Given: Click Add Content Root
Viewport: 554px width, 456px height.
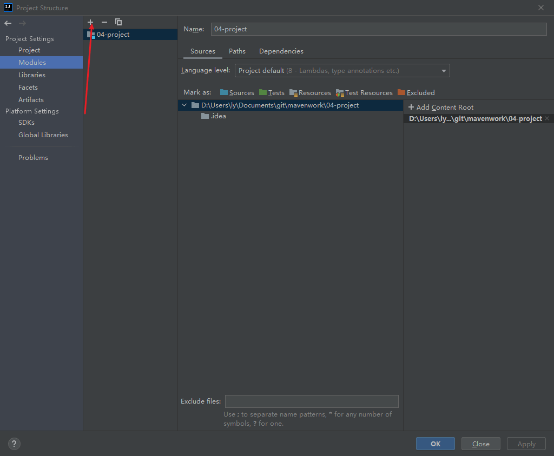Looking at the screenshot, I should [441, 108].
